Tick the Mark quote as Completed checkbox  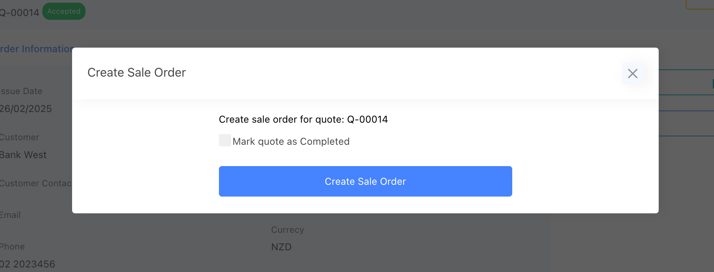[x=225, y=140]
